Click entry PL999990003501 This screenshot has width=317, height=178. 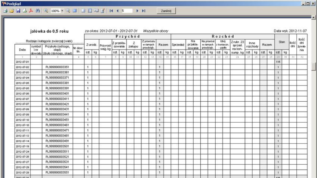coord(57,146)
